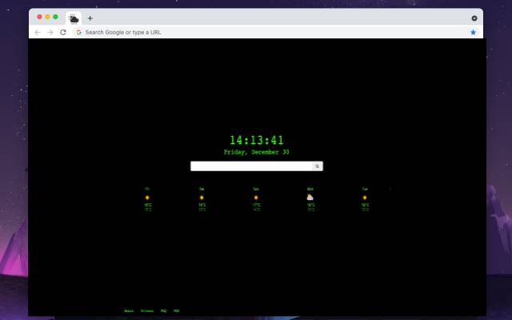Click the Fri day label in forecast
This screenshot has width=512, height=320.
(147, 189)
